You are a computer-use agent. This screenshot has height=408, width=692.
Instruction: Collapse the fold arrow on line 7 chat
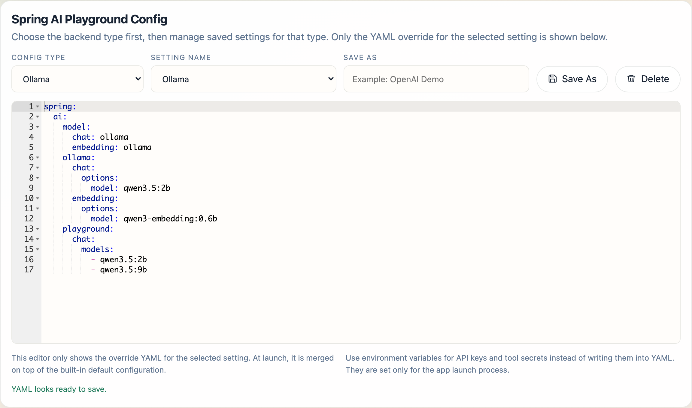pos(38,168)
